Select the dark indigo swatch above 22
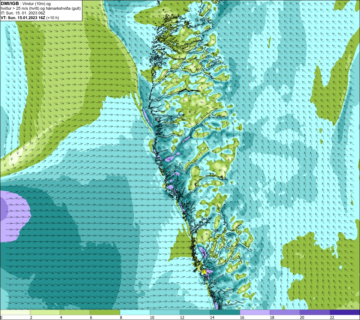Screen dimensions: 360x320 345,312
